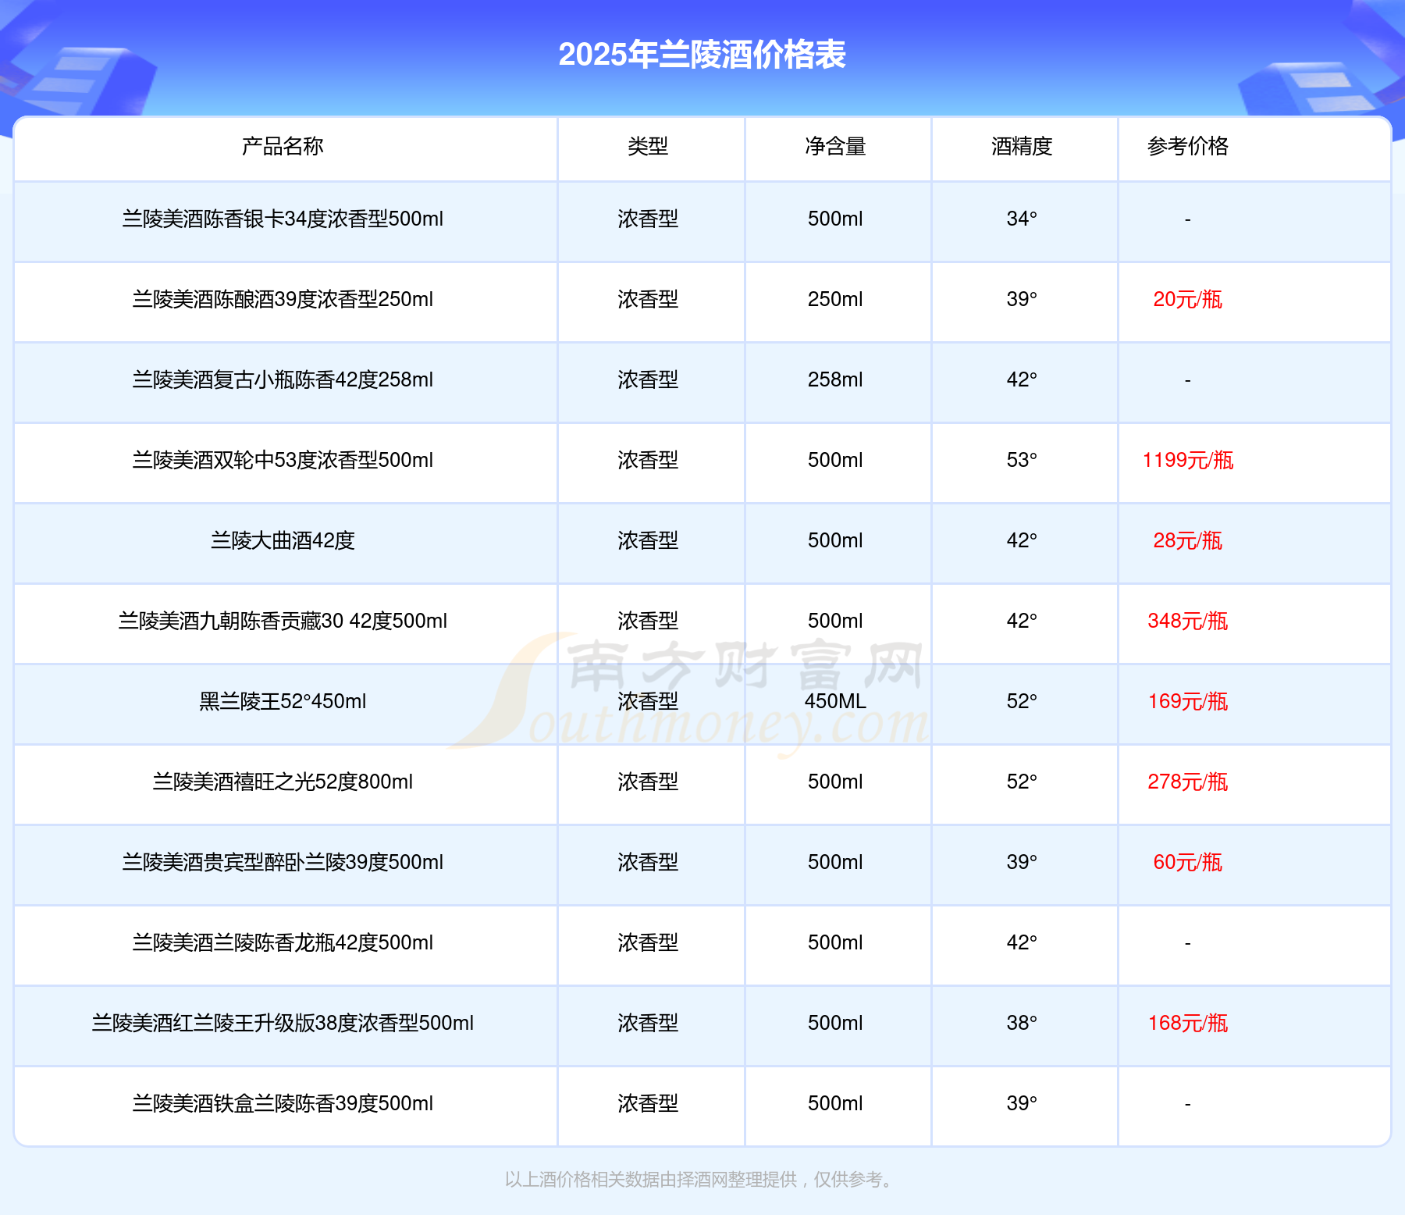The width and height of the screenshot is (1405, 1218).
Task: Click 500ml in the 禧旺之光 row
Action: [835, 782]
